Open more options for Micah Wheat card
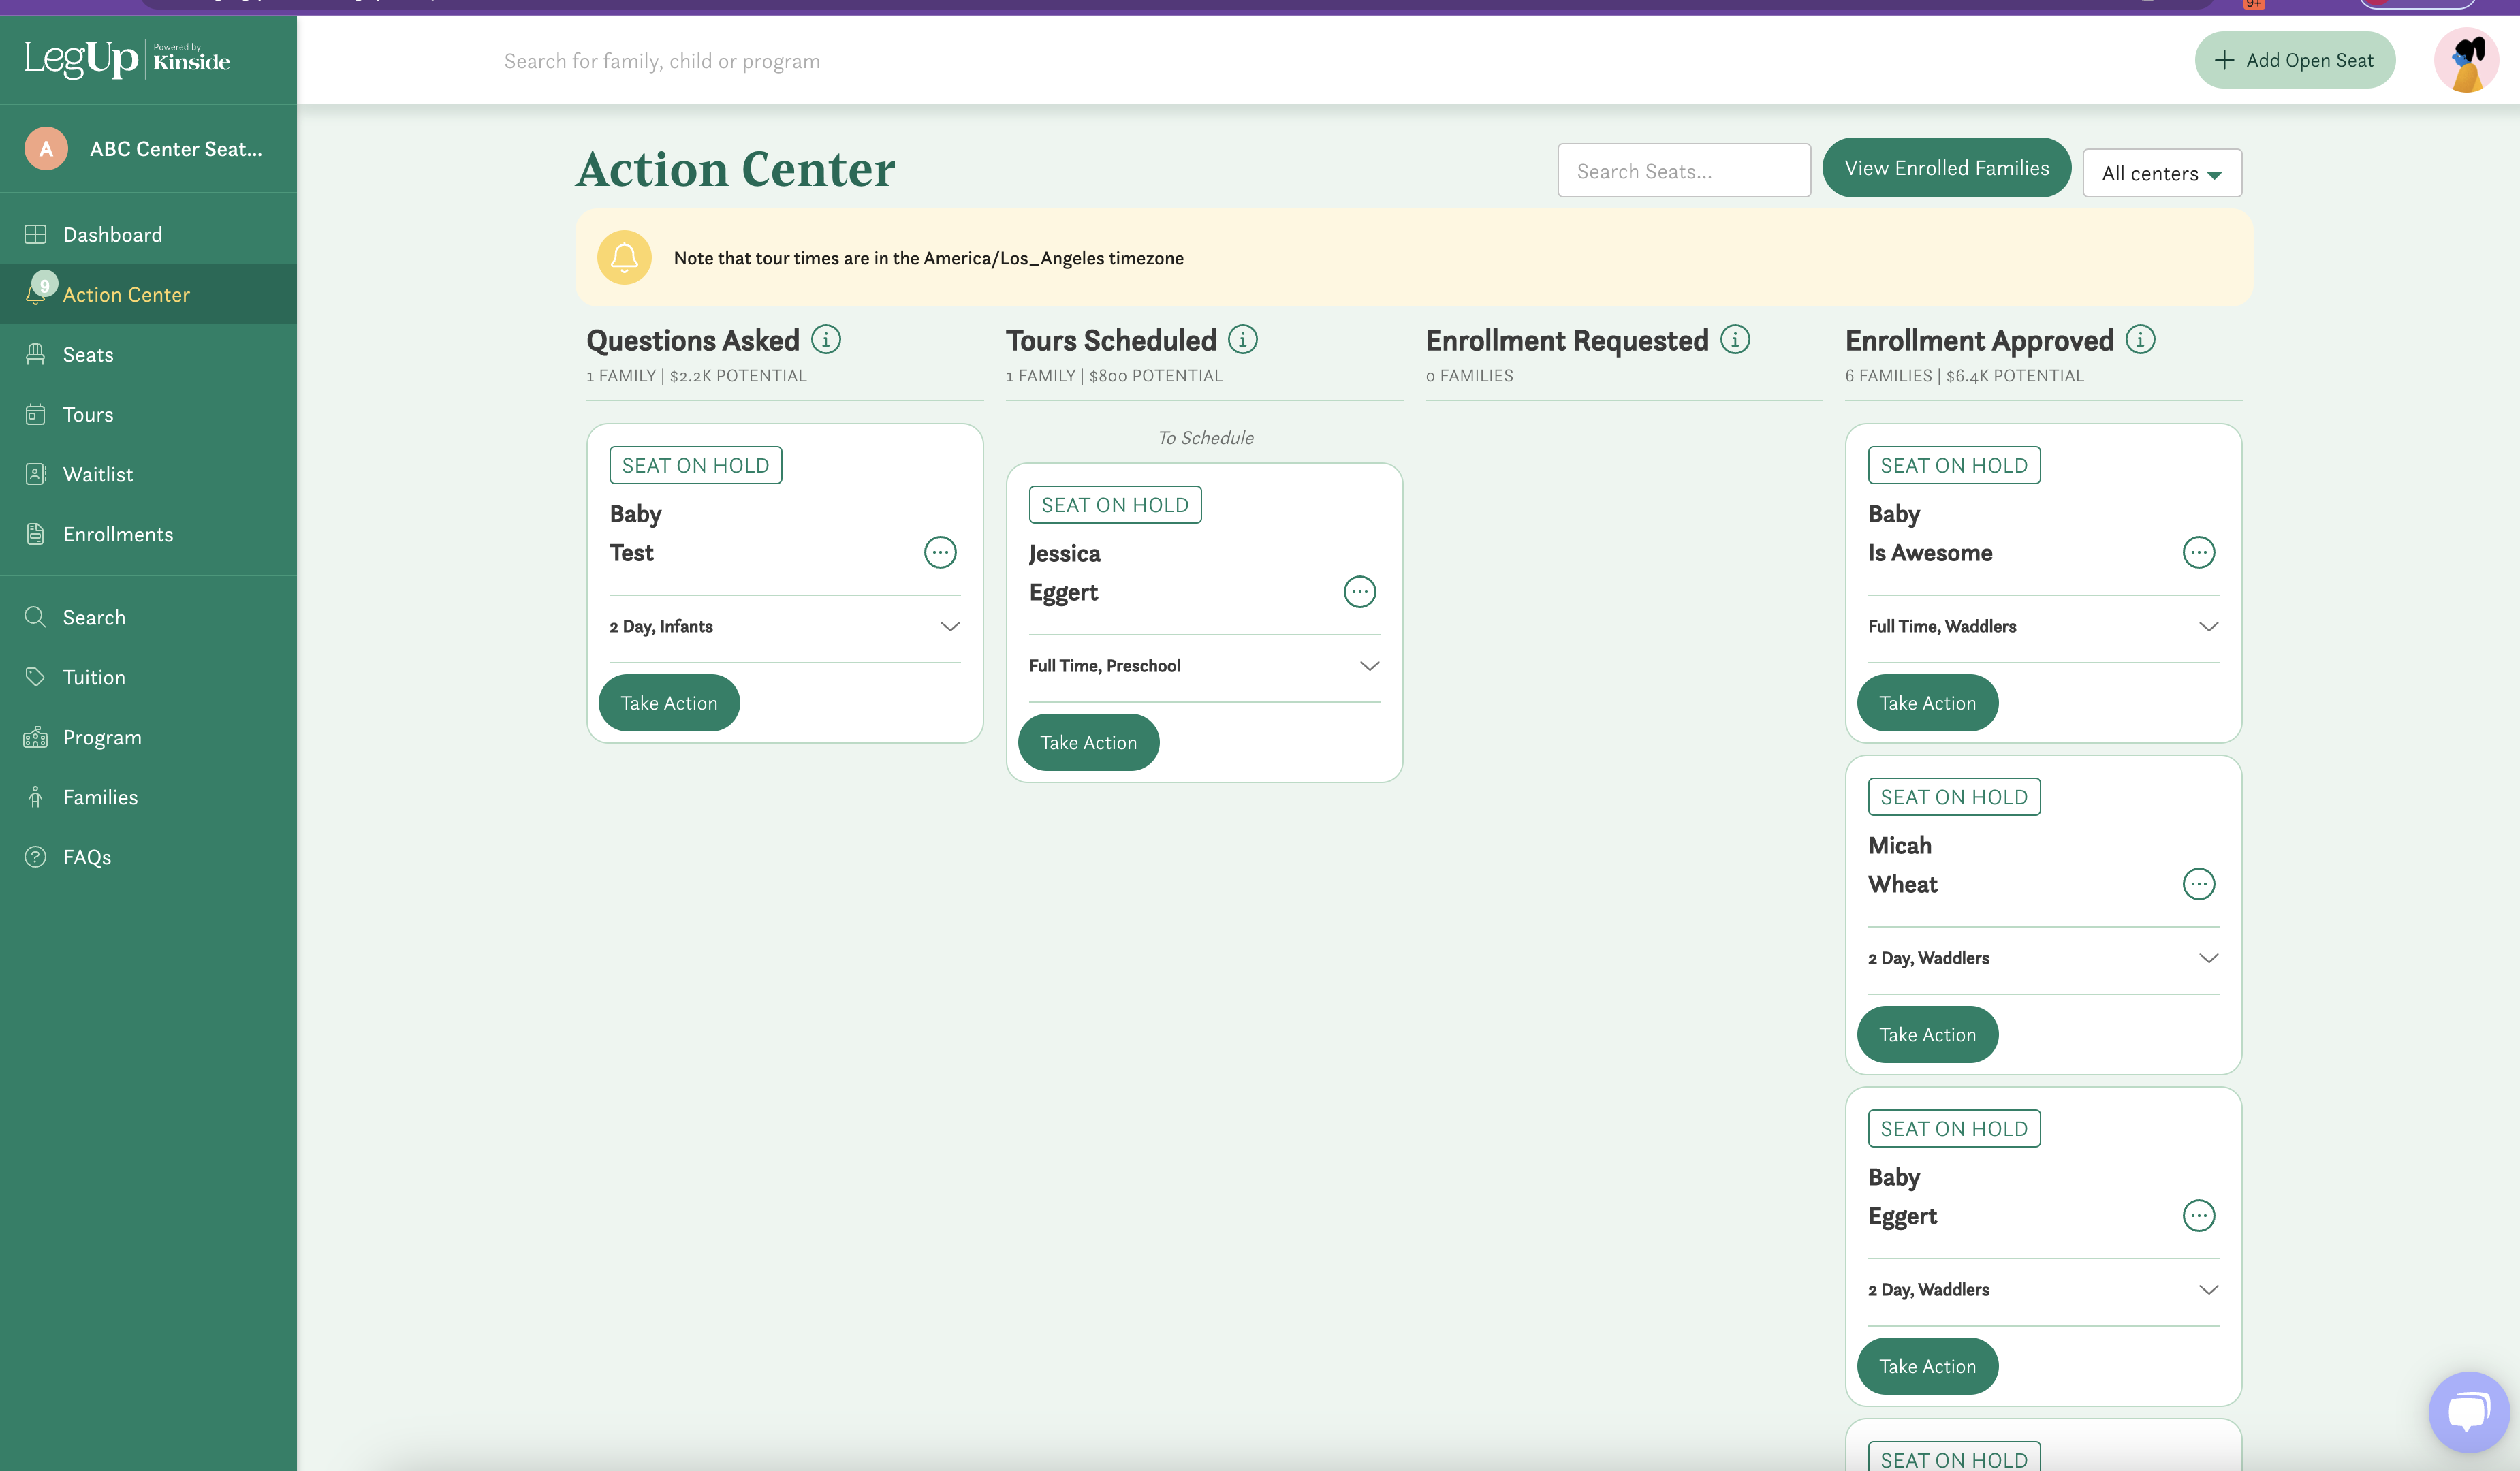The height and width of the screenshot is (1471, 2520). (x=2198, y=884)
